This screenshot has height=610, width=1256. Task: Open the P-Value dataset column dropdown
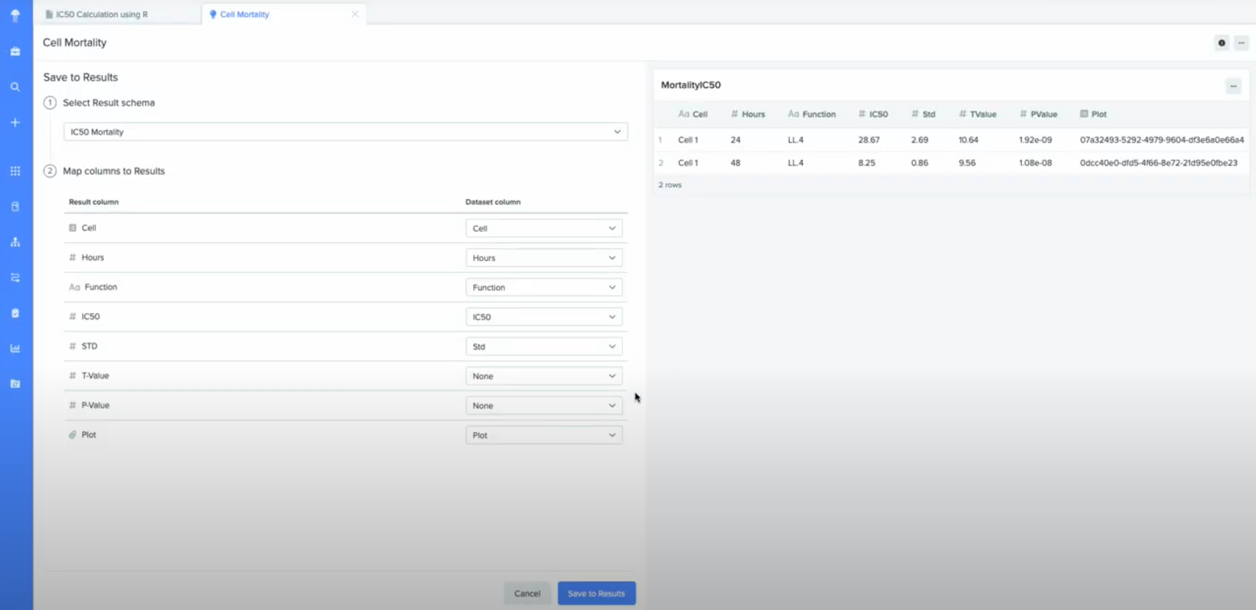coord(543,406)
